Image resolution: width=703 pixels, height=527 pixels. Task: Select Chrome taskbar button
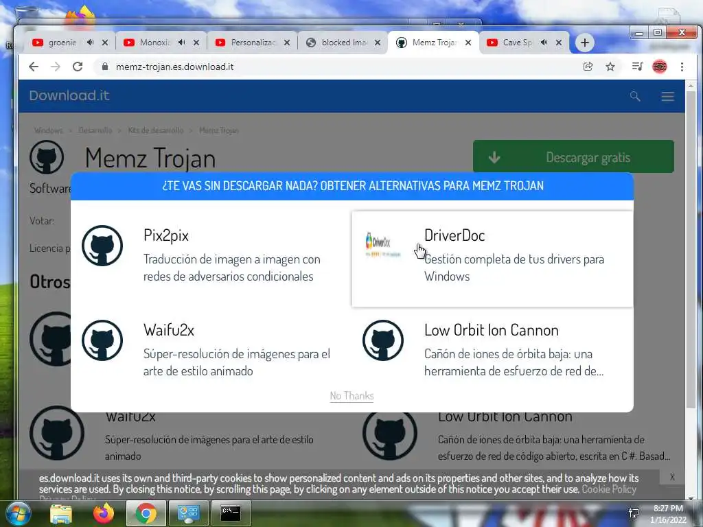(146, 513)
